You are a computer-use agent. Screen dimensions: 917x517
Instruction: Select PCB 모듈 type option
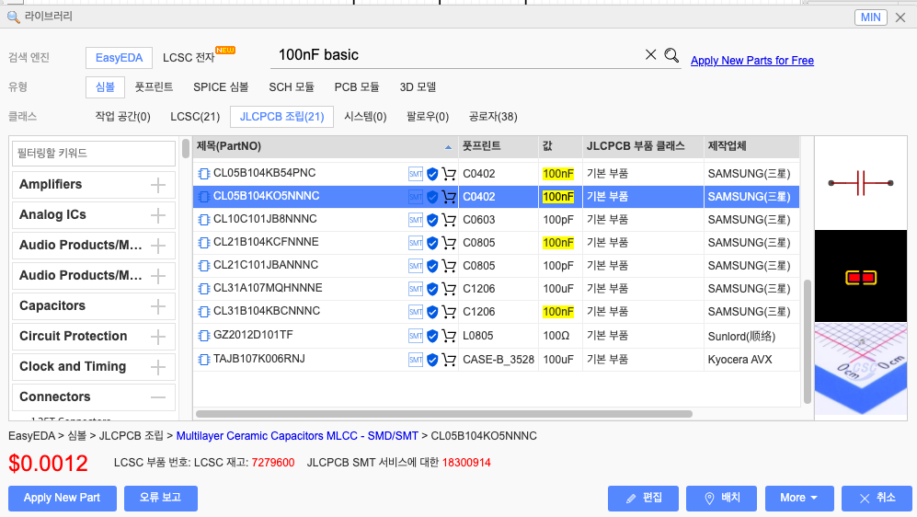(x=357, y=87)
